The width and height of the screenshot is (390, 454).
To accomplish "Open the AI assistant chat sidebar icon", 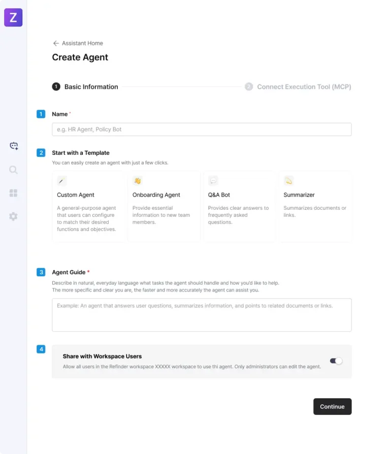I will click(x=14, y=146).
